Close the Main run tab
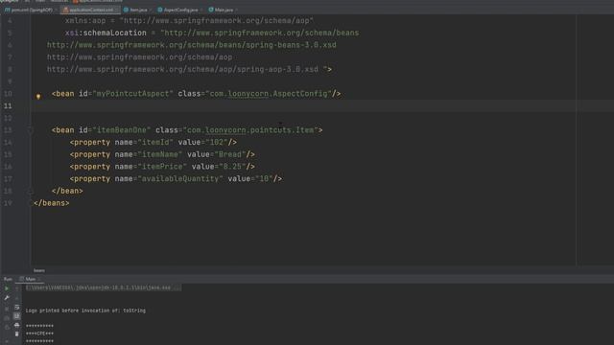Image resolution: width=614 pixels, height=345 pixels. pos(39,279)
